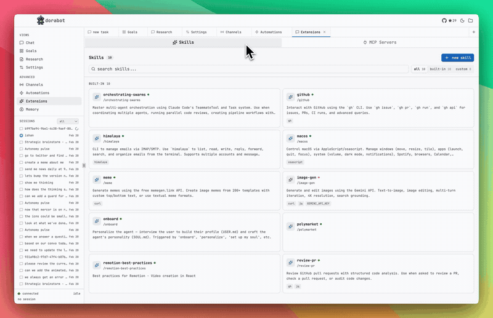Open the ishan session
Screen dimensions: 493x318
click(49, 135)
